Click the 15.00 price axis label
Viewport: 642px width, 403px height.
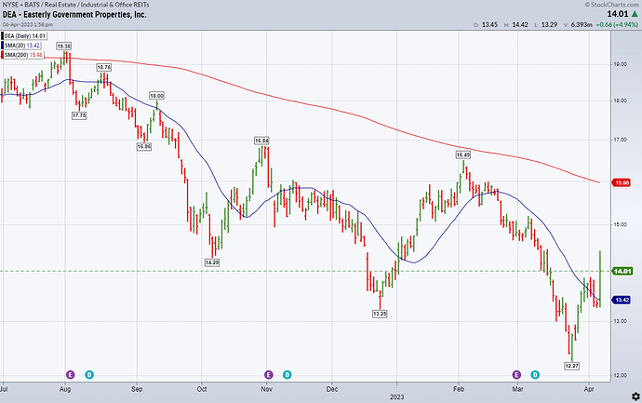pyautogui.click(x=621, y=224)
